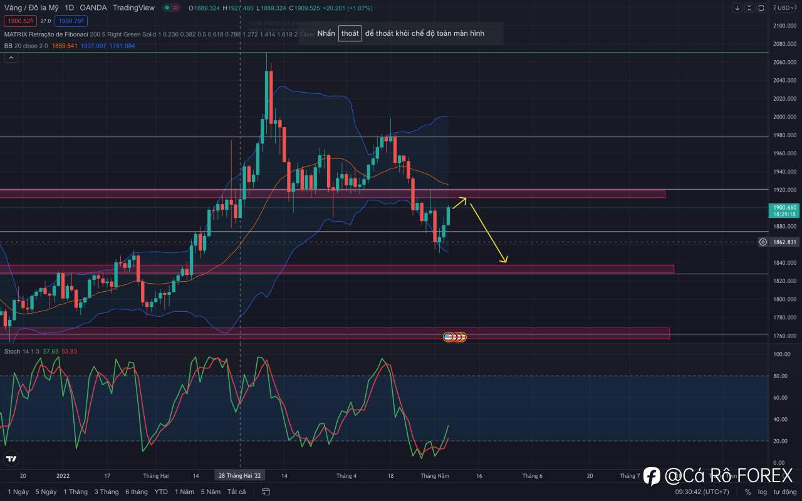Toggle the percent % scale
The image size is (802, 501).
click(x=747, y=492)
